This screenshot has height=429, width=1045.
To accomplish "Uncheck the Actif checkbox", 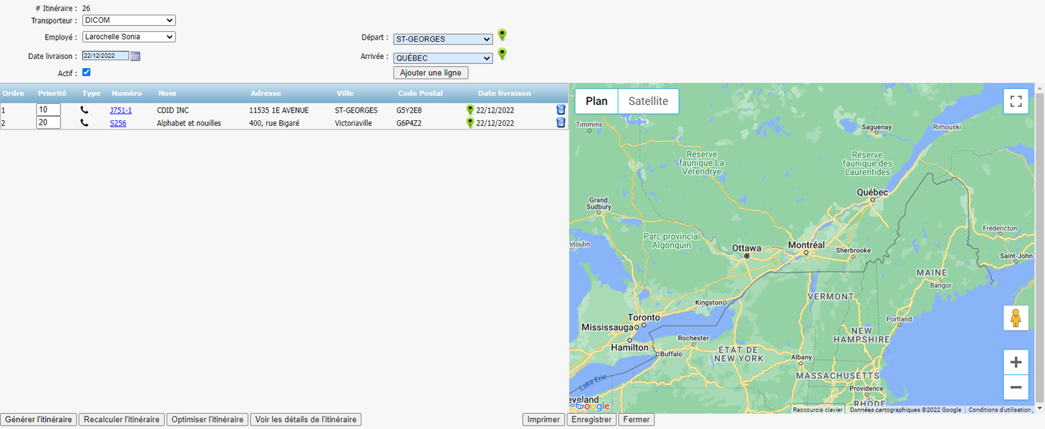I will pos(86,72).
